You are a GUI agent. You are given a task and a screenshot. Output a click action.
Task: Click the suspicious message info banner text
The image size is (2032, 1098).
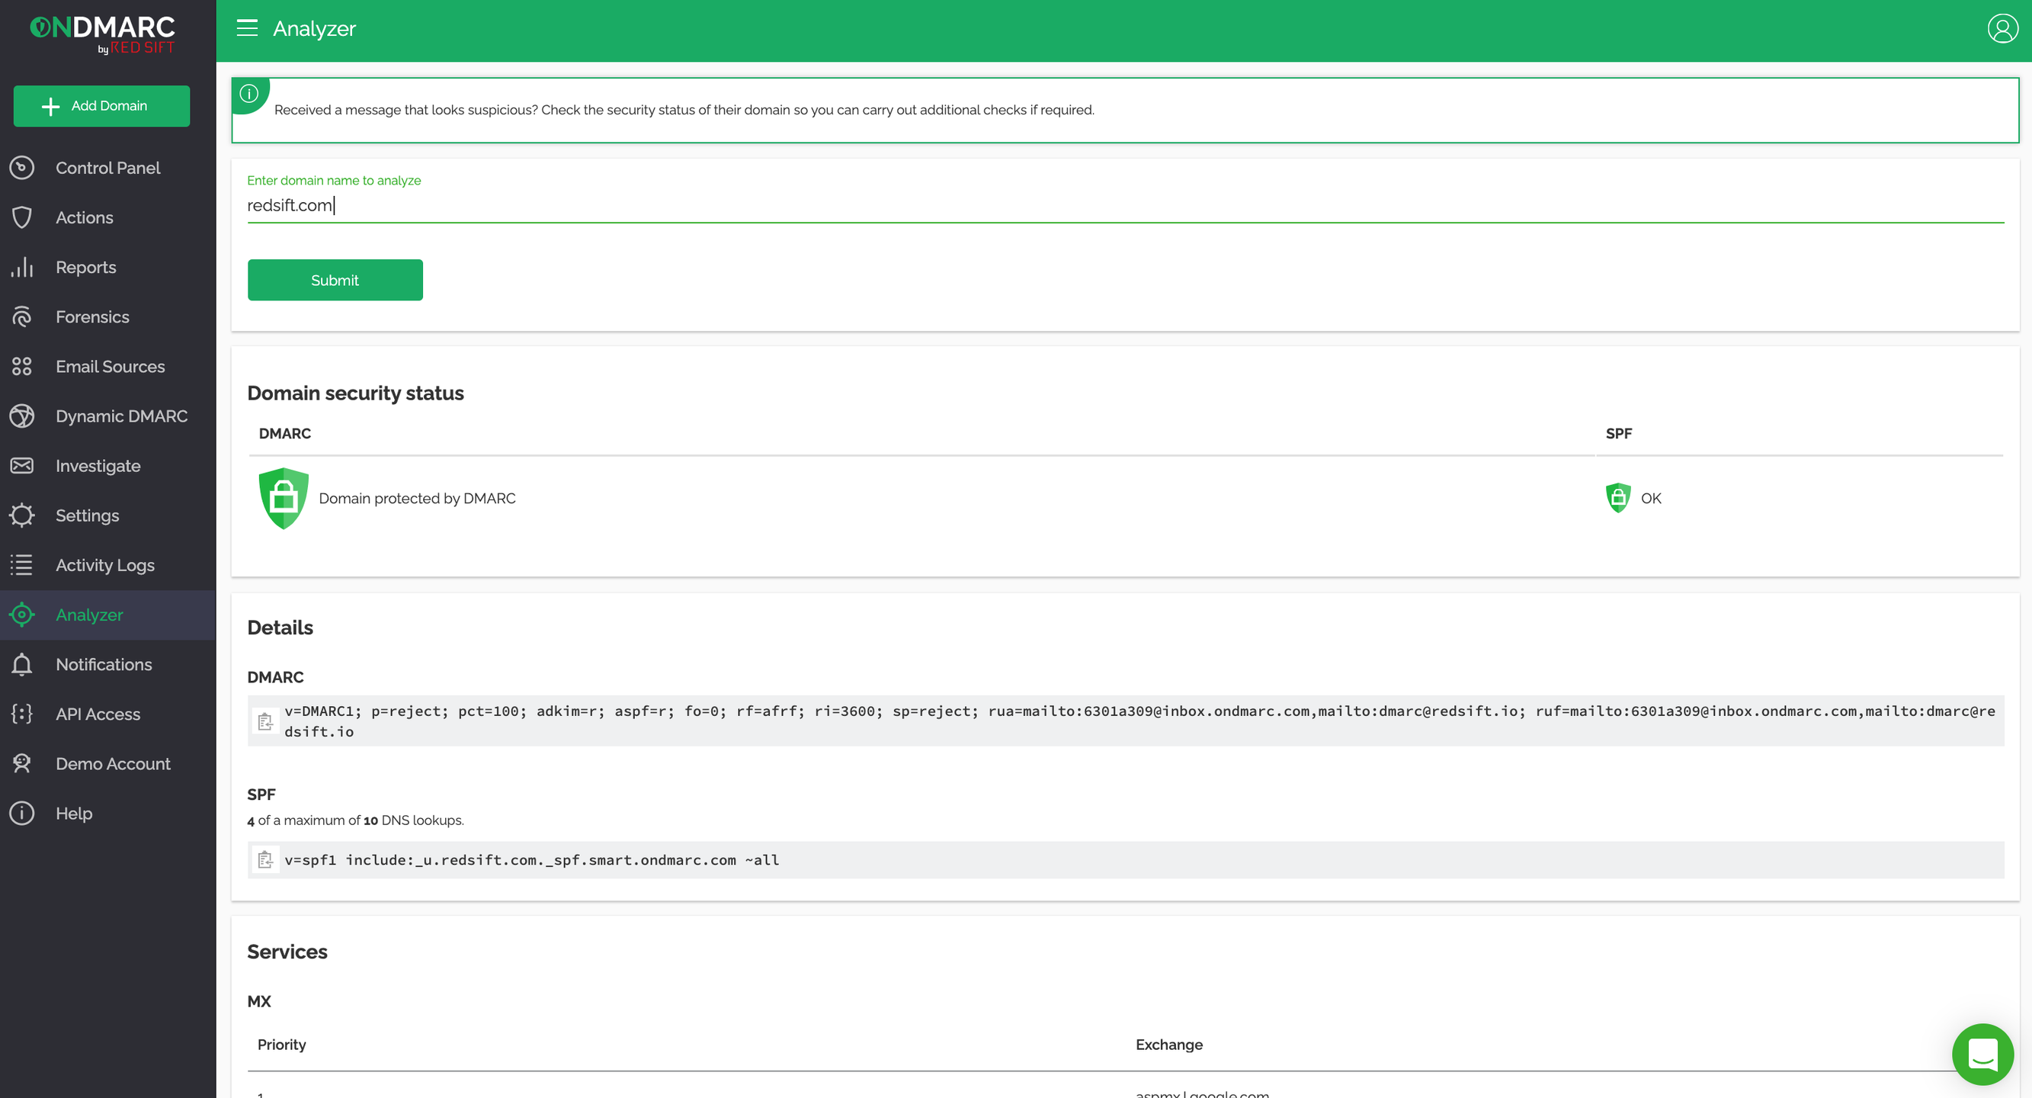684,110
